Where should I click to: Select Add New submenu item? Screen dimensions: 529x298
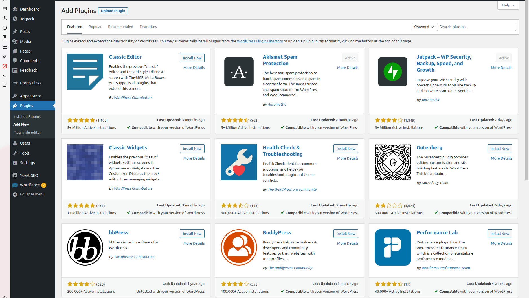click(x=21, y=124)
